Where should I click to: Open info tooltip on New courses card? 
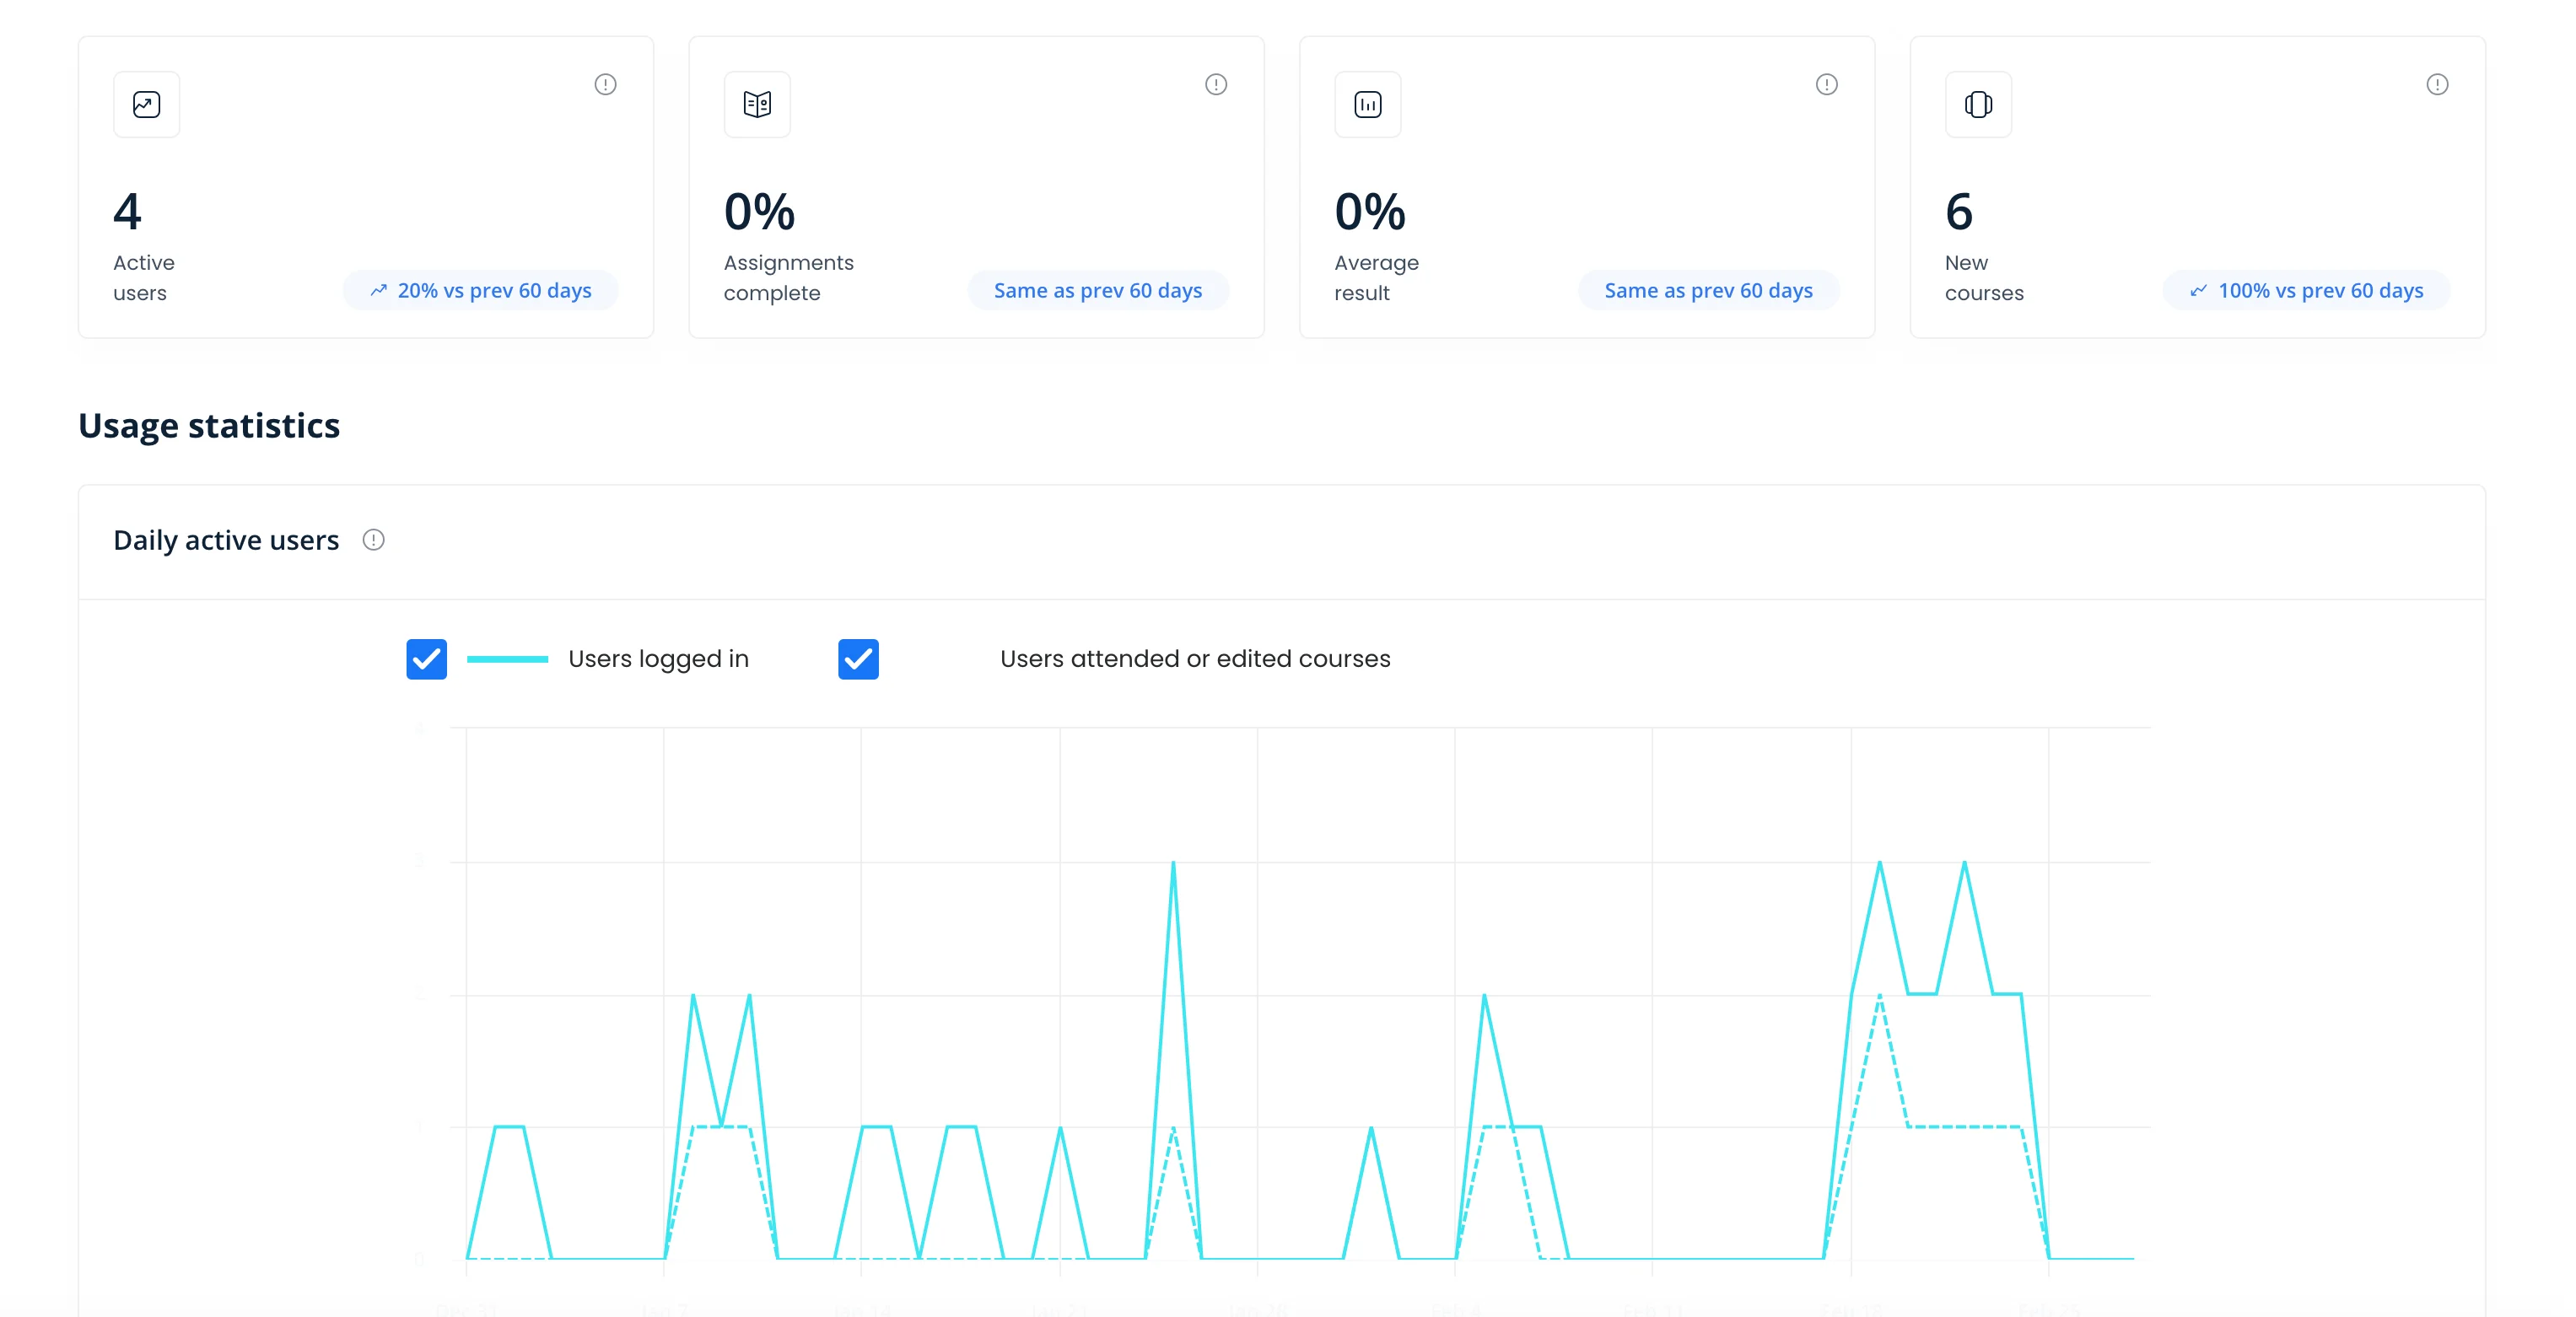click(x=2437, y=84)
